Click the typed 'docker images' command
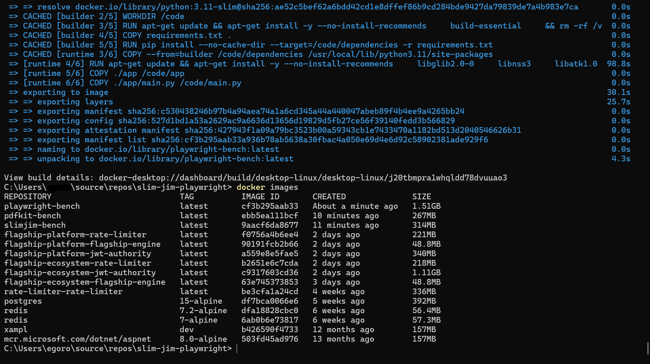 pos(268,187)
